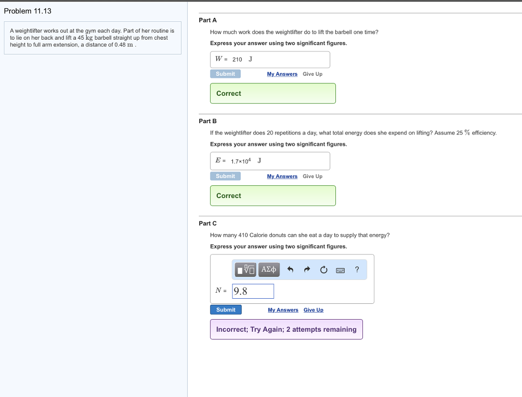Click Give Up link for Part C

pyautogui.click(x=314, y=310)
